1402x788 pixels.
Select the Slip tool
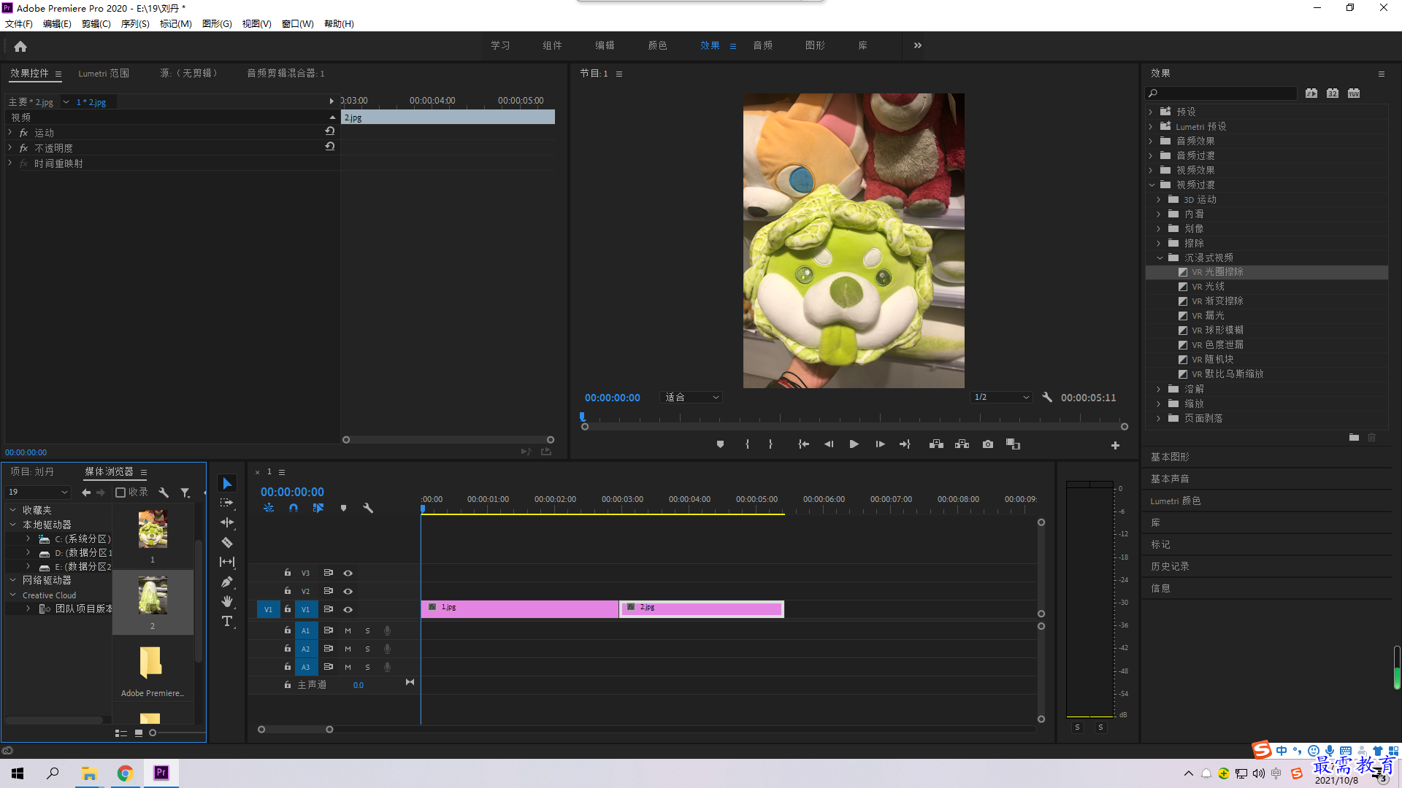pos(227,562)
